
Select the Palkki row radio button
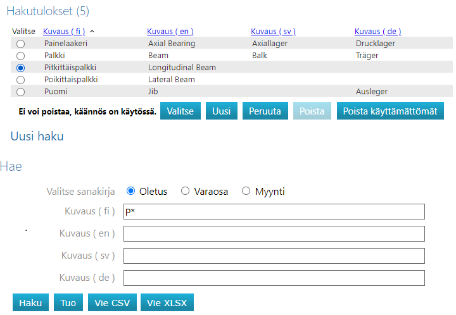[x=21, y=56]
